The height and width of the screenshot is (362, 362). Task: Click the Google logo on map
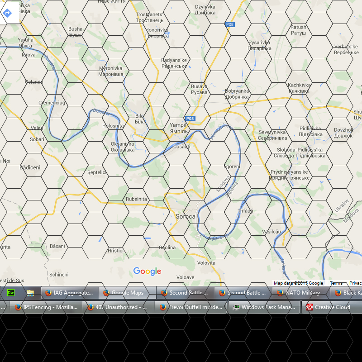click(x=148, y=271)
